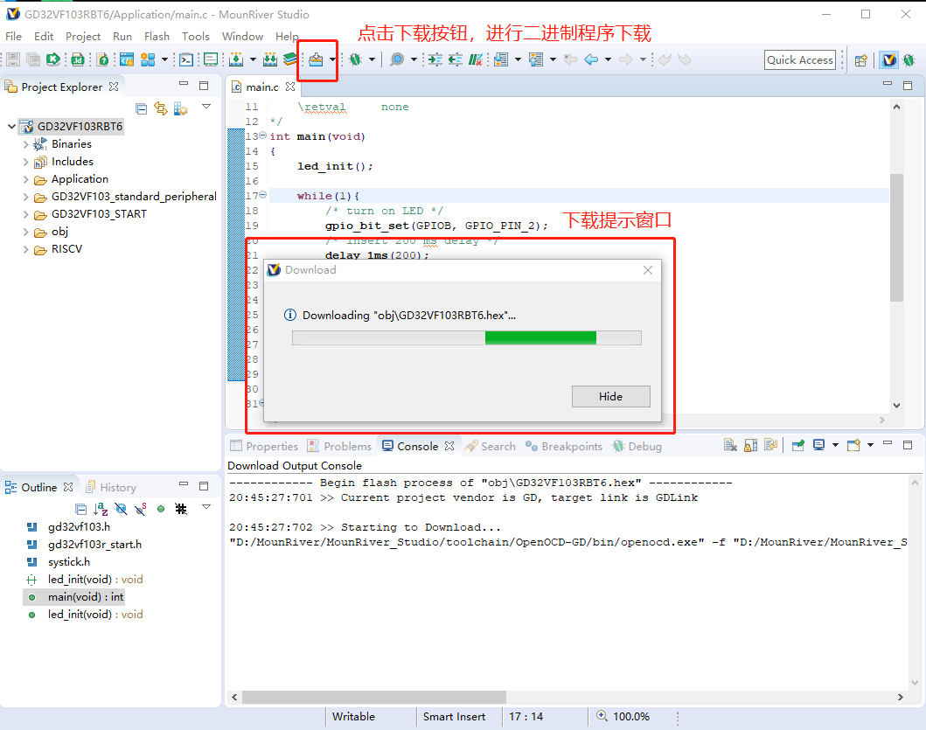Expand the Includes tree node
Screen dimensions: 926x730
point(26,162)
